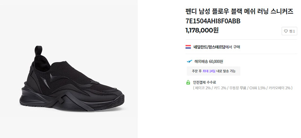Screen dimensions: 301x138
Task: Click the green lock safe-payment icon
Action: pyautogui.click(x=188, y=82)
